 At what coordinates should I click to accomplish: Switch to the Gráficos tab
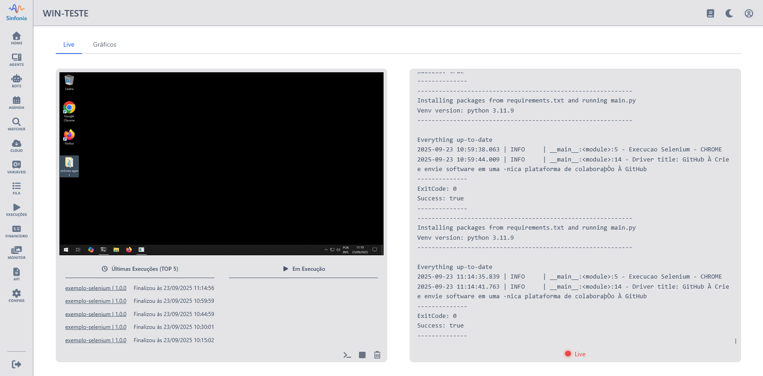(x=105, y=44)
